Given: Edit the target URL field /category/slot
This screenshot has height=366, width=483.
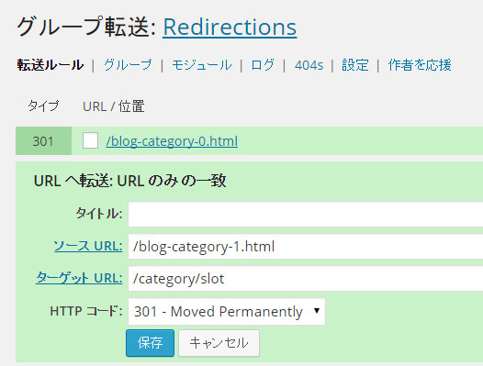Looking at the screenshot, I should (x=305, y=279).
